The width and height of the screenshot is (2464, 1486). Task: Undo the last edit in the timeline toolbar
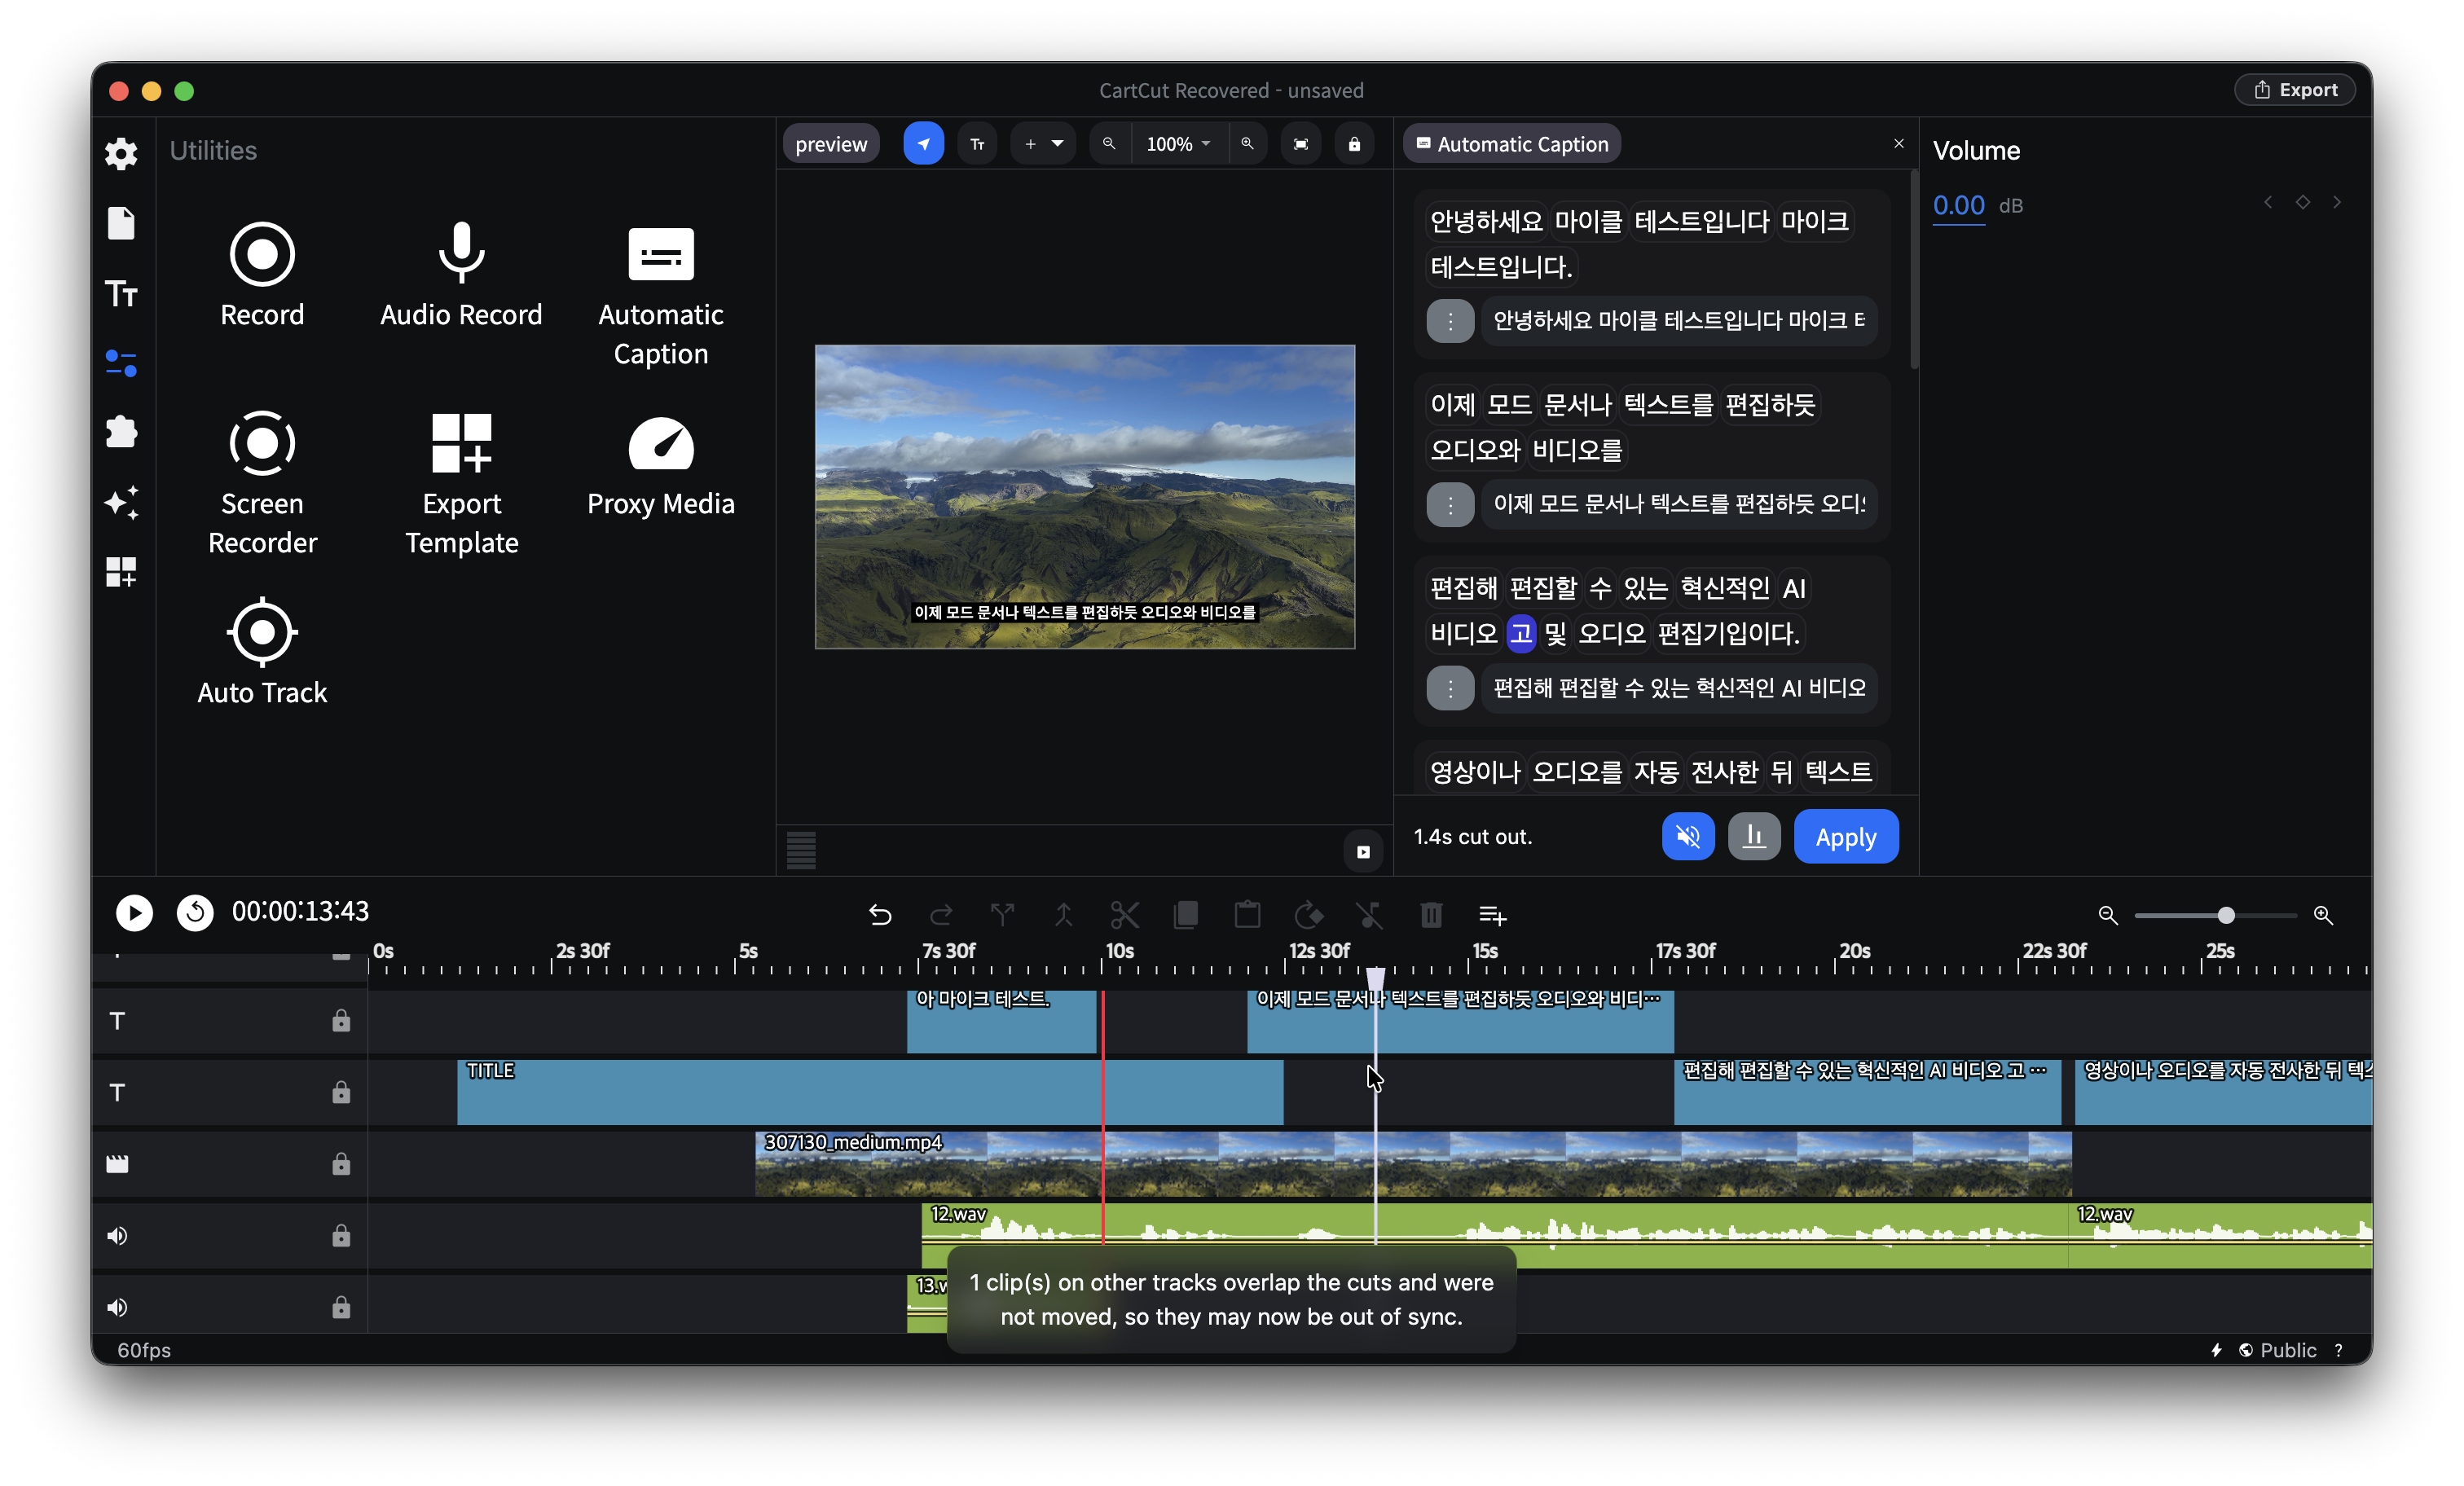(880, 914)
